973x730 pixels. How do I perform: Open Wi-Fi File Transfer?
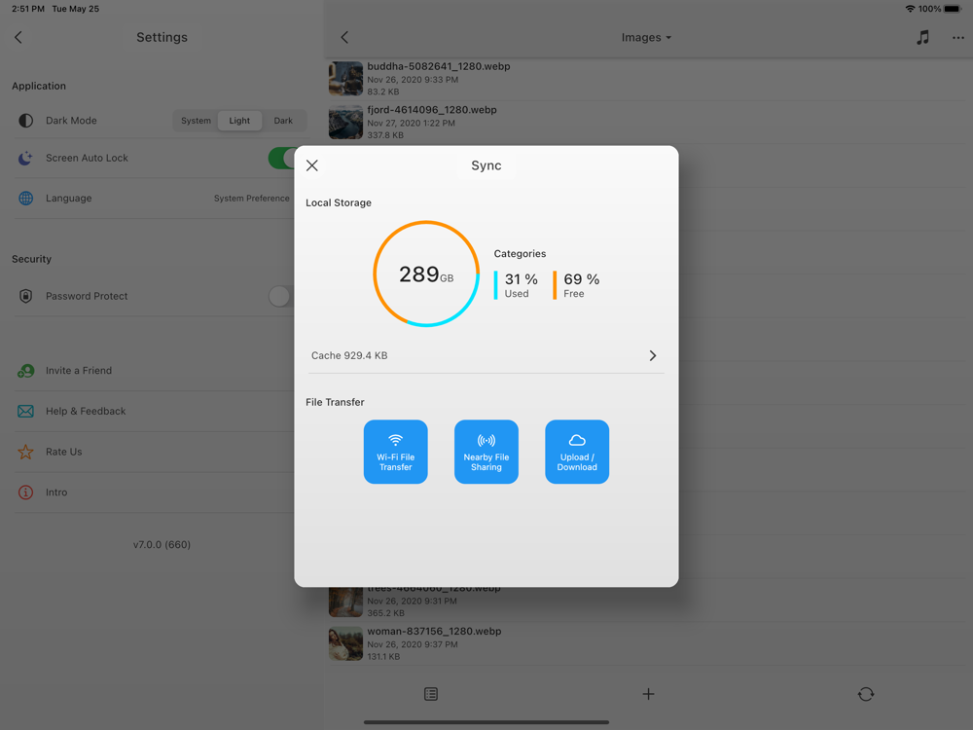pyautogui.click(x=395, y=452)
